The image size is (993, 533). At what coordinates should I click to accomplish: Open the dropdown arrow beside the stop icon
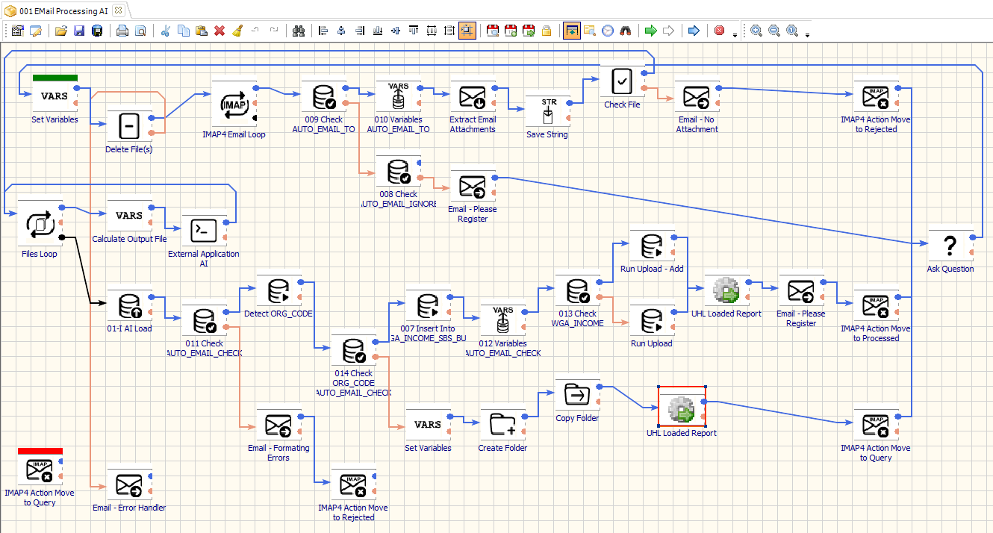click(735, 35)
